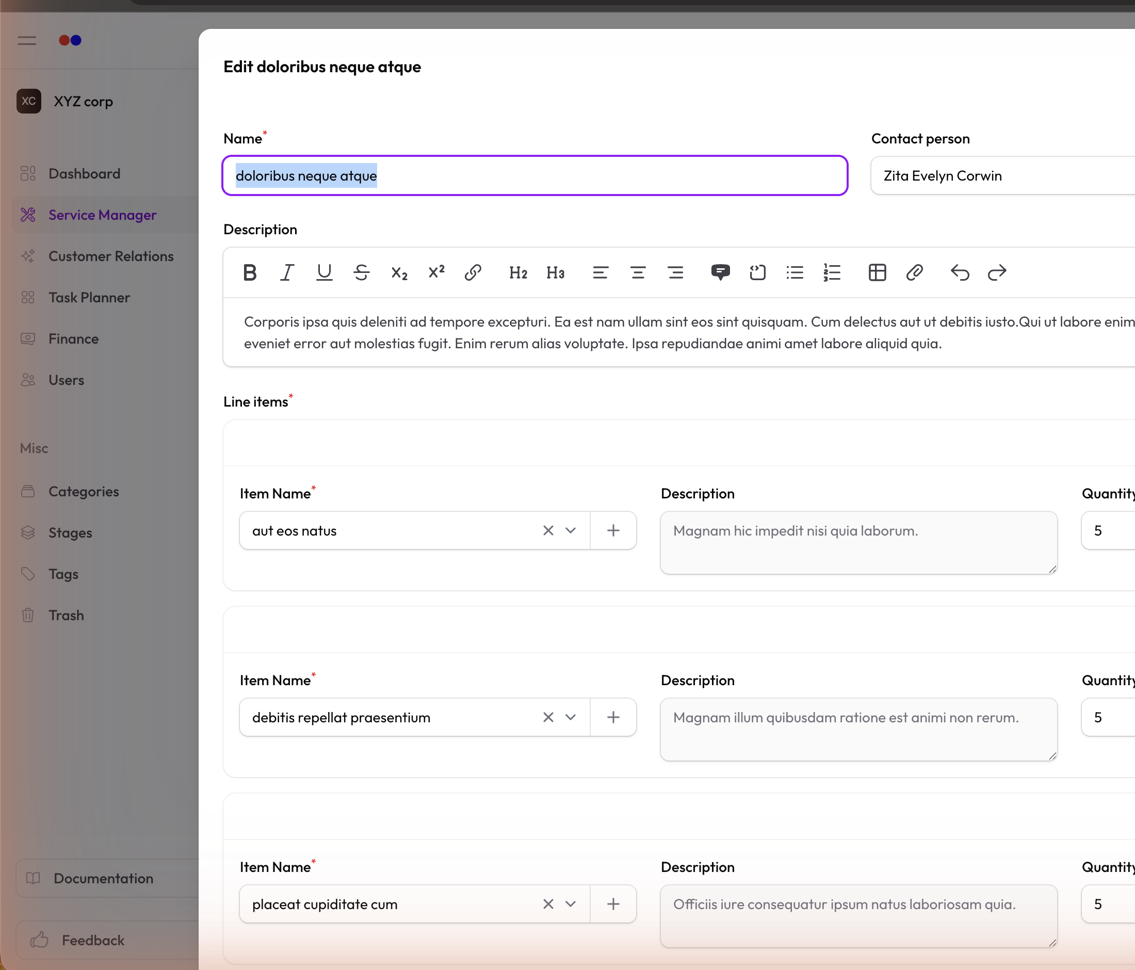The image size is (1135, 970).
Task: Insert a table in the description
Action: coord(878,272)
